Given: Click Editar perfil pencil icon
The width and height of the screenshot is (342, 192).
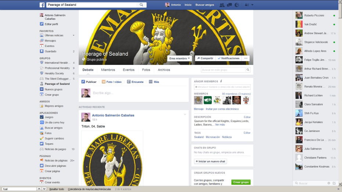Looking at the screenshot, I should tap(42, 24).
